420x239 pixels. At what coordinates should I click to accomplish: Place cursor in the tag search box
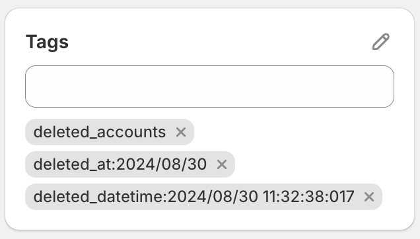209,86
